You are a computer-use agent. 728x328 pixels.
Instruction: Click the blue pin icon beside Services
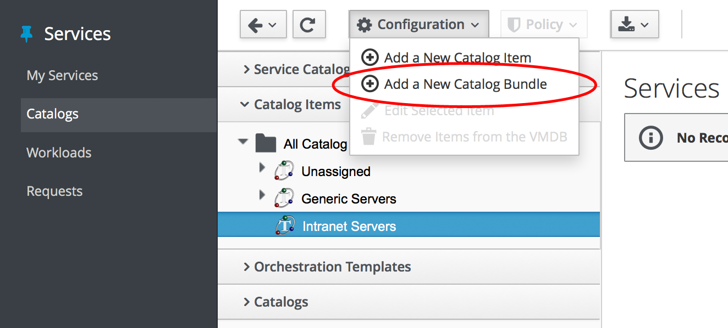[x=26, y=34]
